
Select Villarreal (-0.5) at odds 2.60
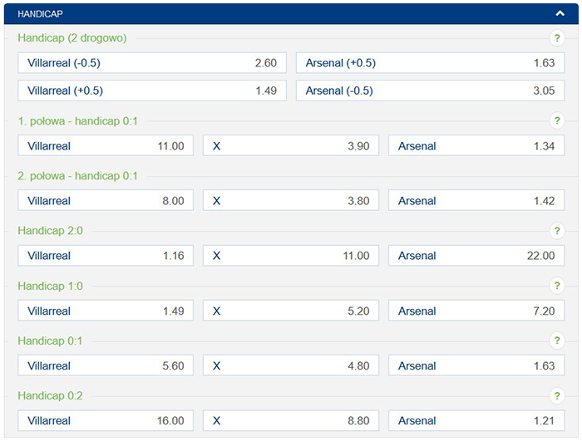151,63
